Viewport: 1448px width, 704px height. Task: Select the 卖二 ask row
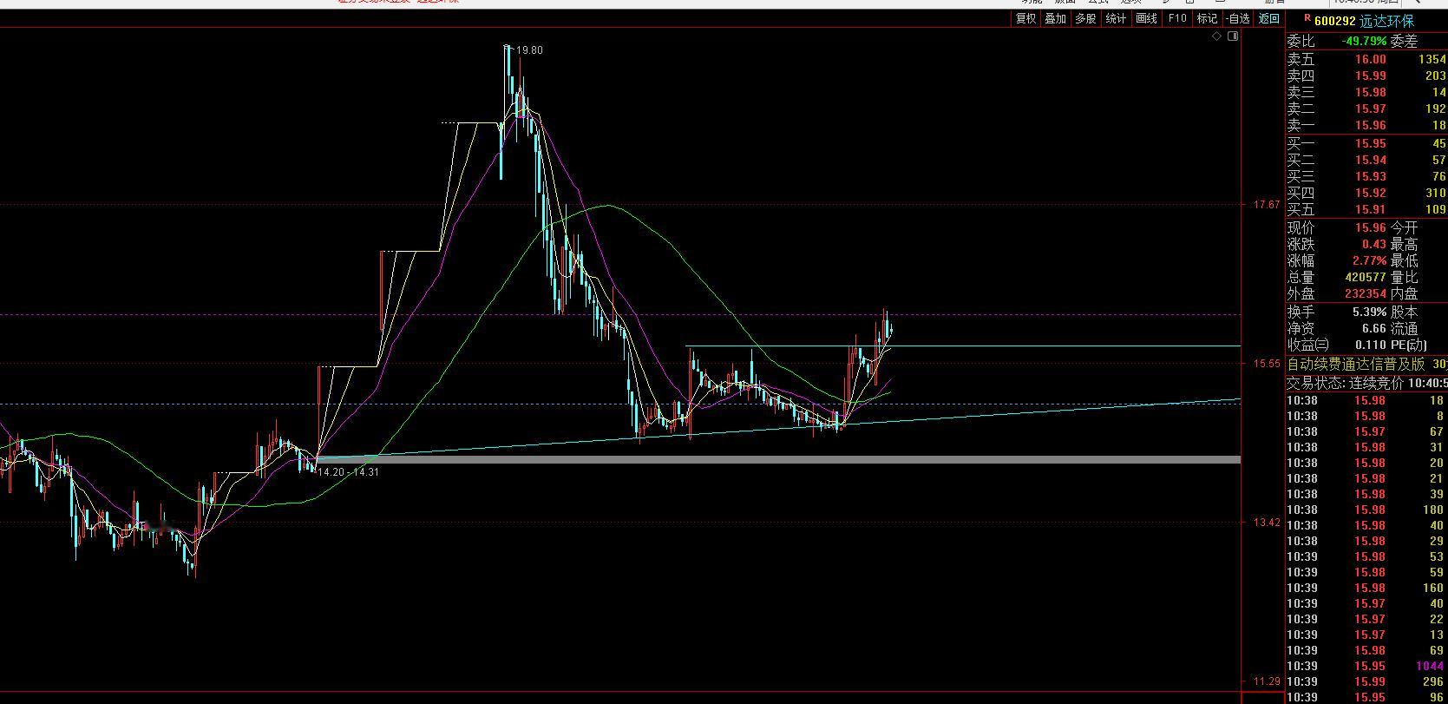(1366, 109)
